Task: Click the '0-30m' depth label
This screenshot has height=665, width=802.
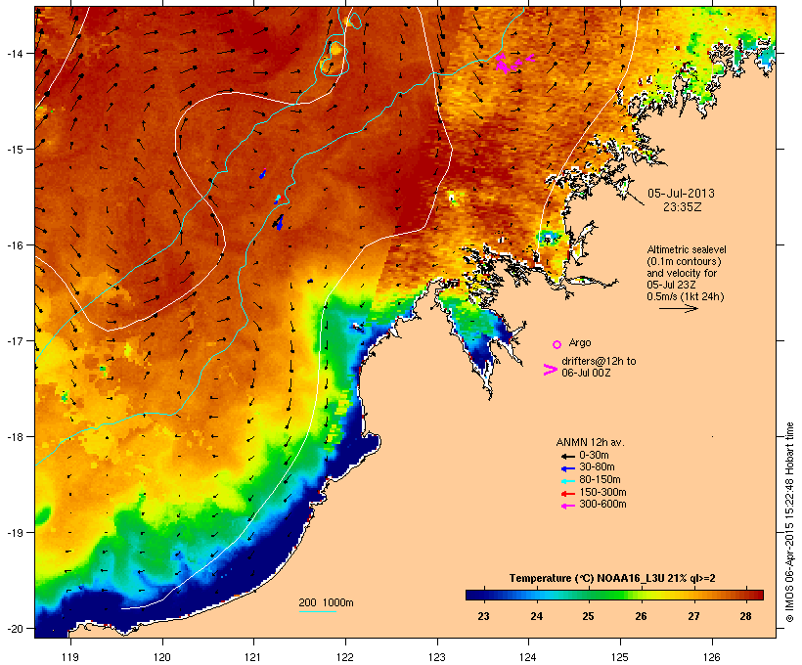Action: (594, 456)
